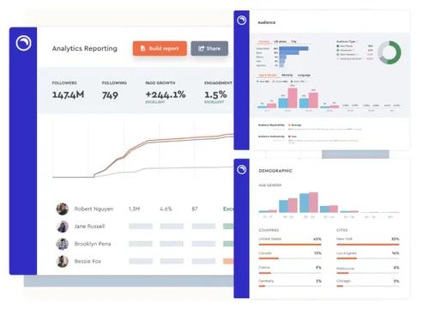This screenshot has width=429, height=322.
Task: Select the Robert Nguyen name
Action: click(x=94, y=209)
